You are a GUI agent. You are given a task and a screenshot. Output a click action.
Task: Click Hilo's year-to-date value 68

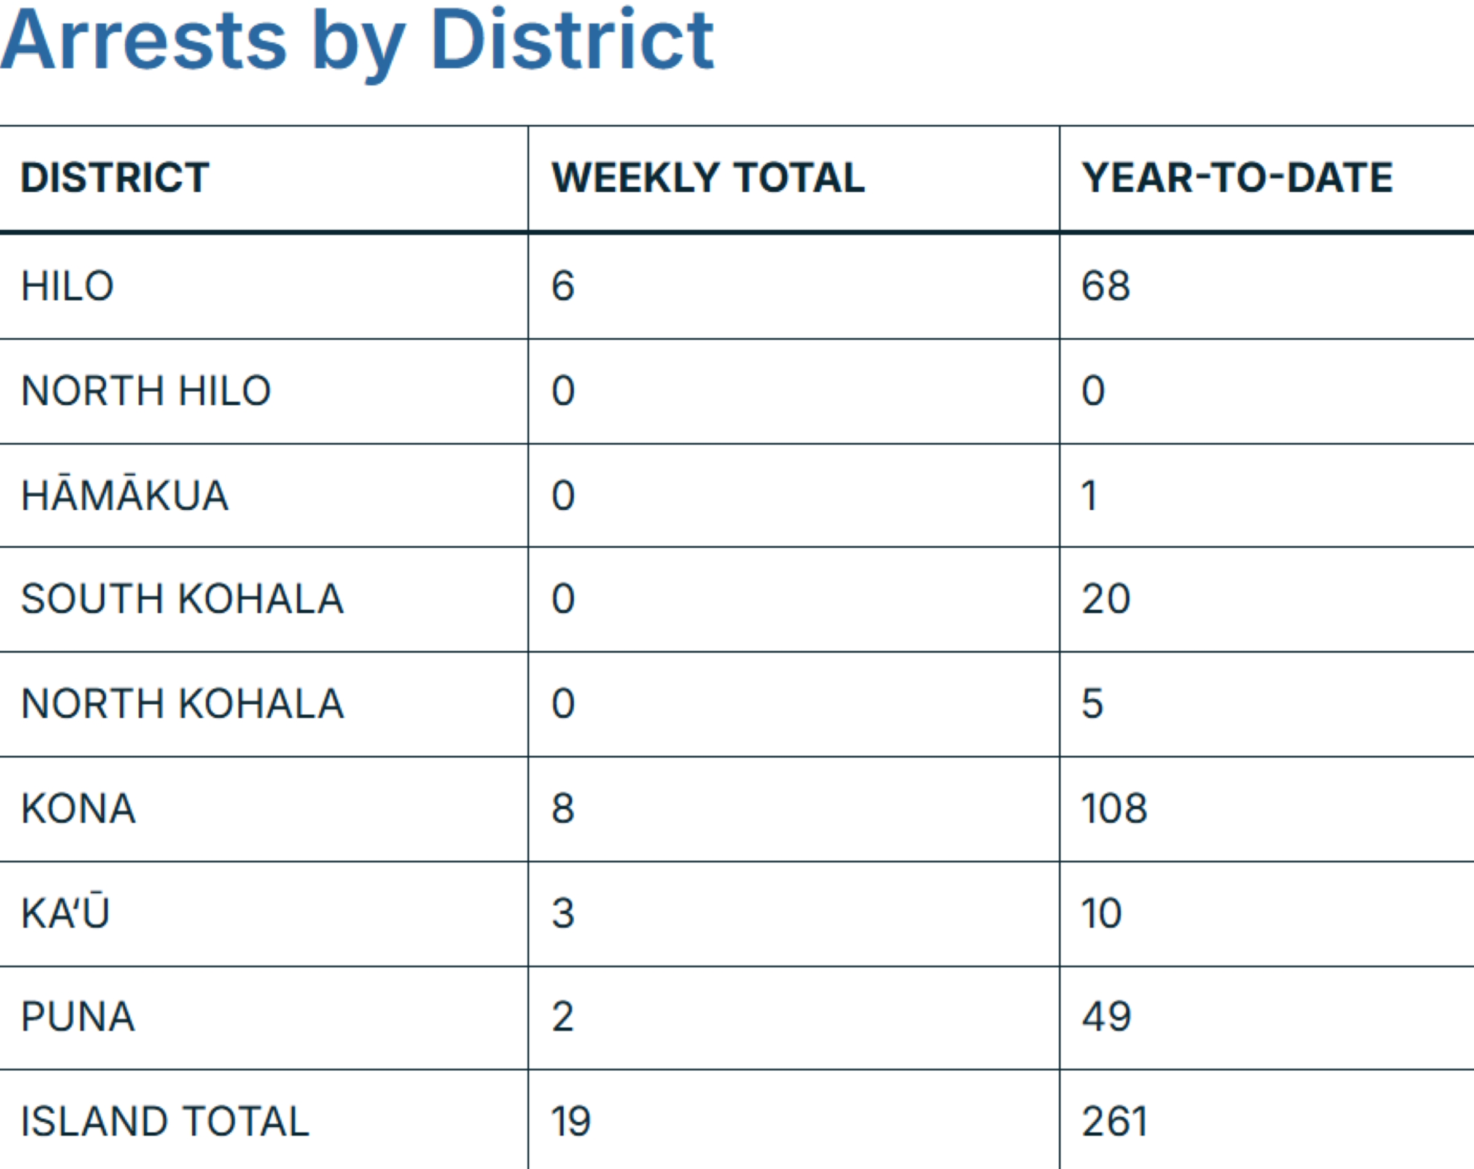1105,285
